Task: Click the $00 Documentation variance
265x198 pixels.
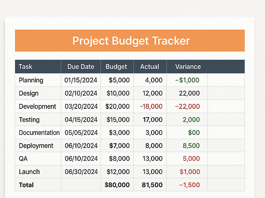Action: (187, 133)
